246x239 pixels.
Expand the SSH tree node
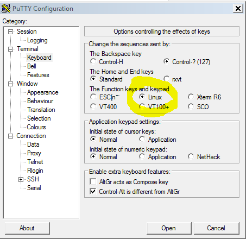coord(21,179)
